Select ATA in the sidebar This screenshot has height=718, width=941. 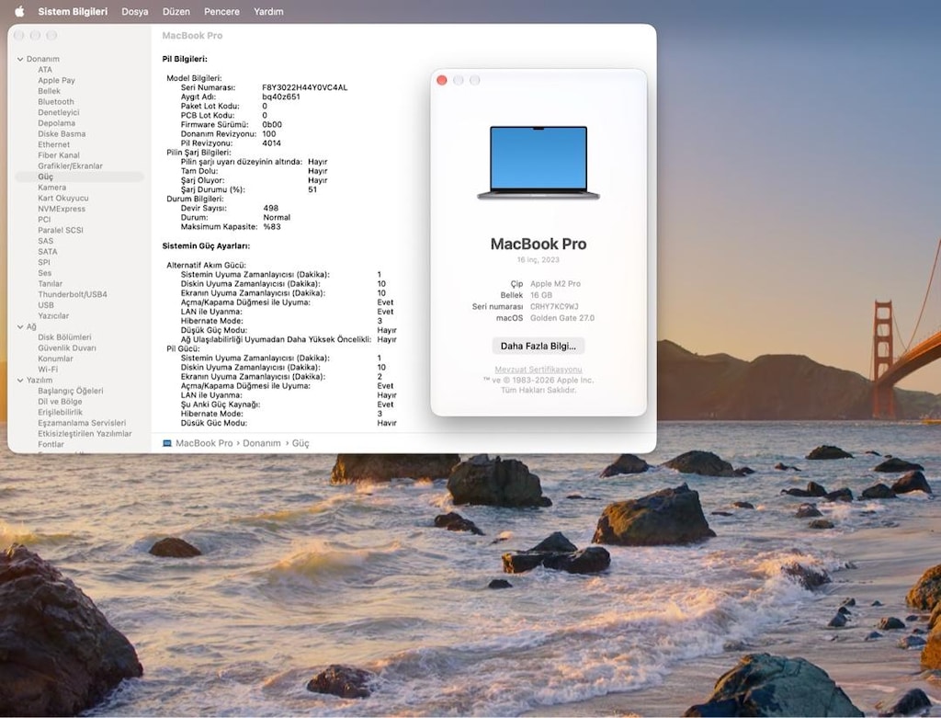[x=44, y=70]
